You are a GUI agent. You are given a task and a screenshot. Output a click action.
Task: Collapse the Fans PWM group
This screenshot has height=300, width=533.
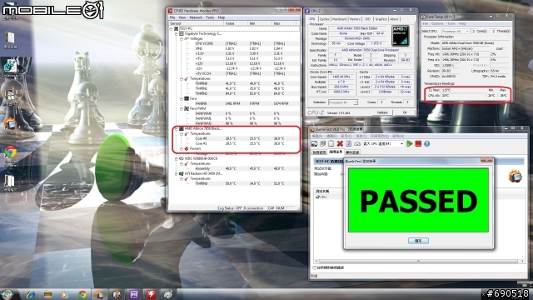click(x=182, y=108)
